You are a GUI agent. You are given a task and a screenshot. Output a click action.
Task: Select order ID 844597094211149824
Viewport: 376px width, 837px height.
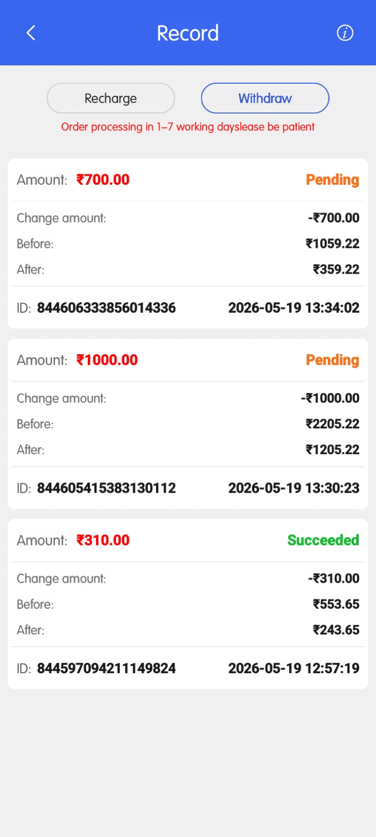pyautogui.click(x=107, y=668)
